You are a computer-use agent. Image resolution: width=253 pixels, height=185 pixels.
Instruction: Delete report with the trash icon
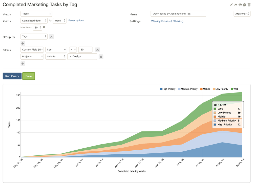coord(249,5)
